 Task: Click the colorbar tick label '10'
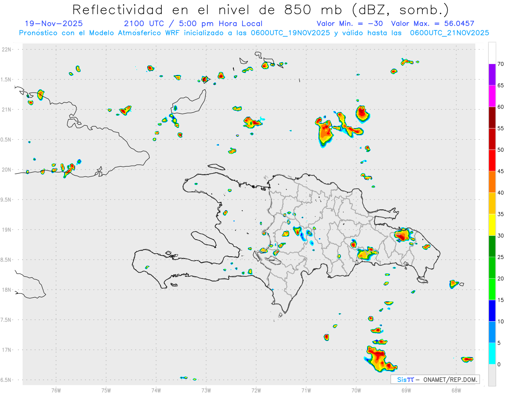pos(500,321)
